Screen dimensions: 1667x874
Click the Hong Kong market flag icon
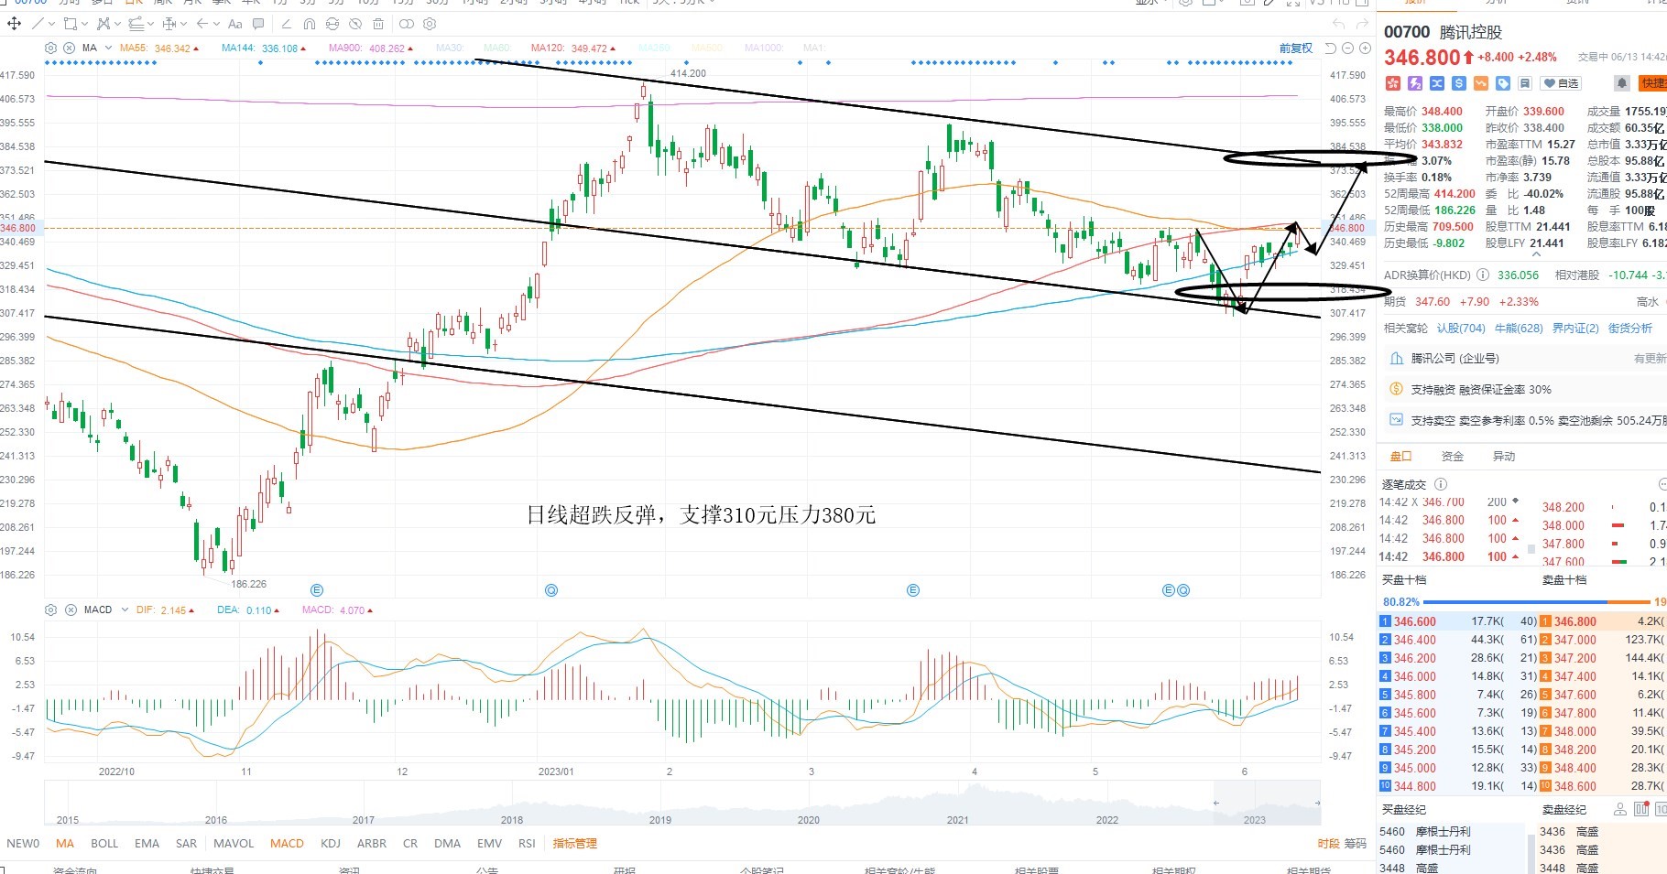pos(1393,83)
